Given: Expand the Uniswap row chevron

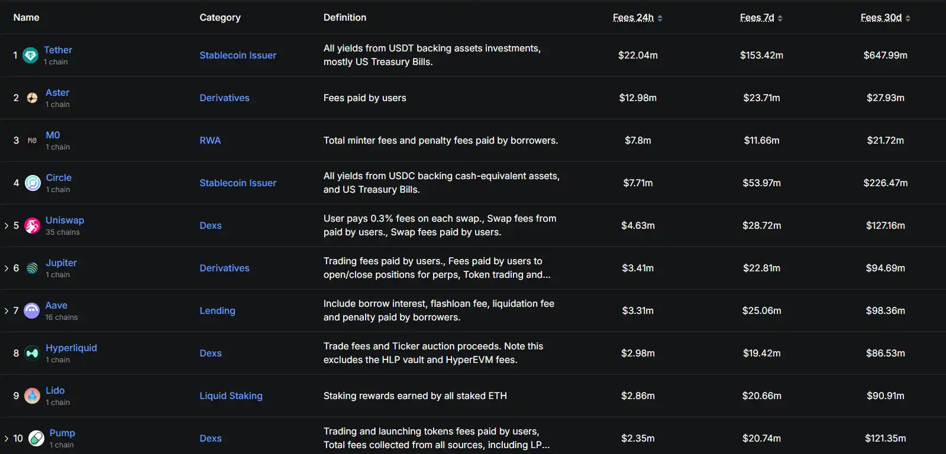Looking at the screenshot, I should click(x=7, y=226).
